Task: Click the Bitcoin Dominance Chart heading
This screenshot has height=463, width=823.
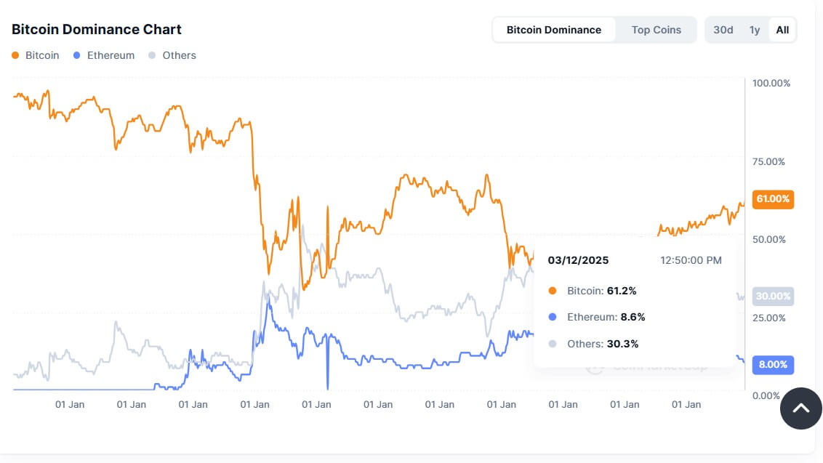Action: tap(97, 29)
